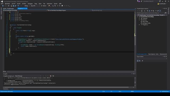This screenshot has height=96, width=170.
Task: Select App.config in the solution tree
Action: tap(145, 22)
